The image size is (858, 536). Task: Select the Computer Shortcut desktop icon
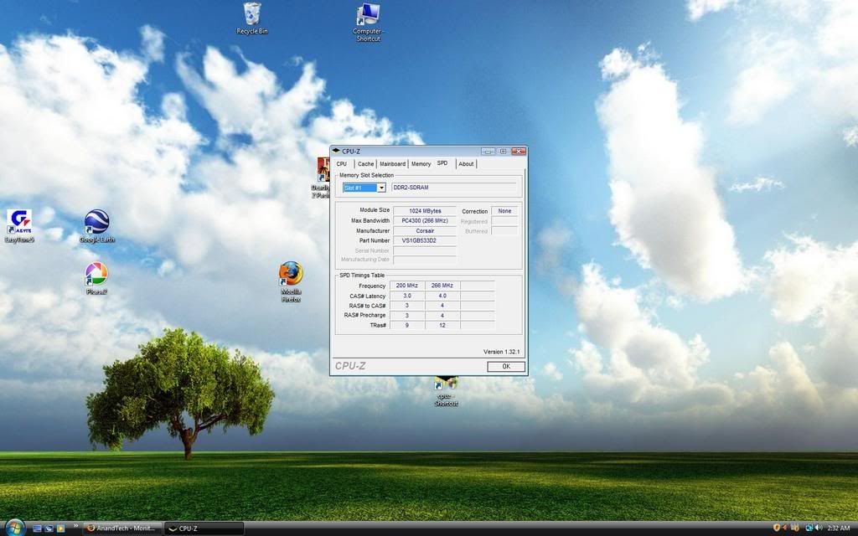coord(368,23)
